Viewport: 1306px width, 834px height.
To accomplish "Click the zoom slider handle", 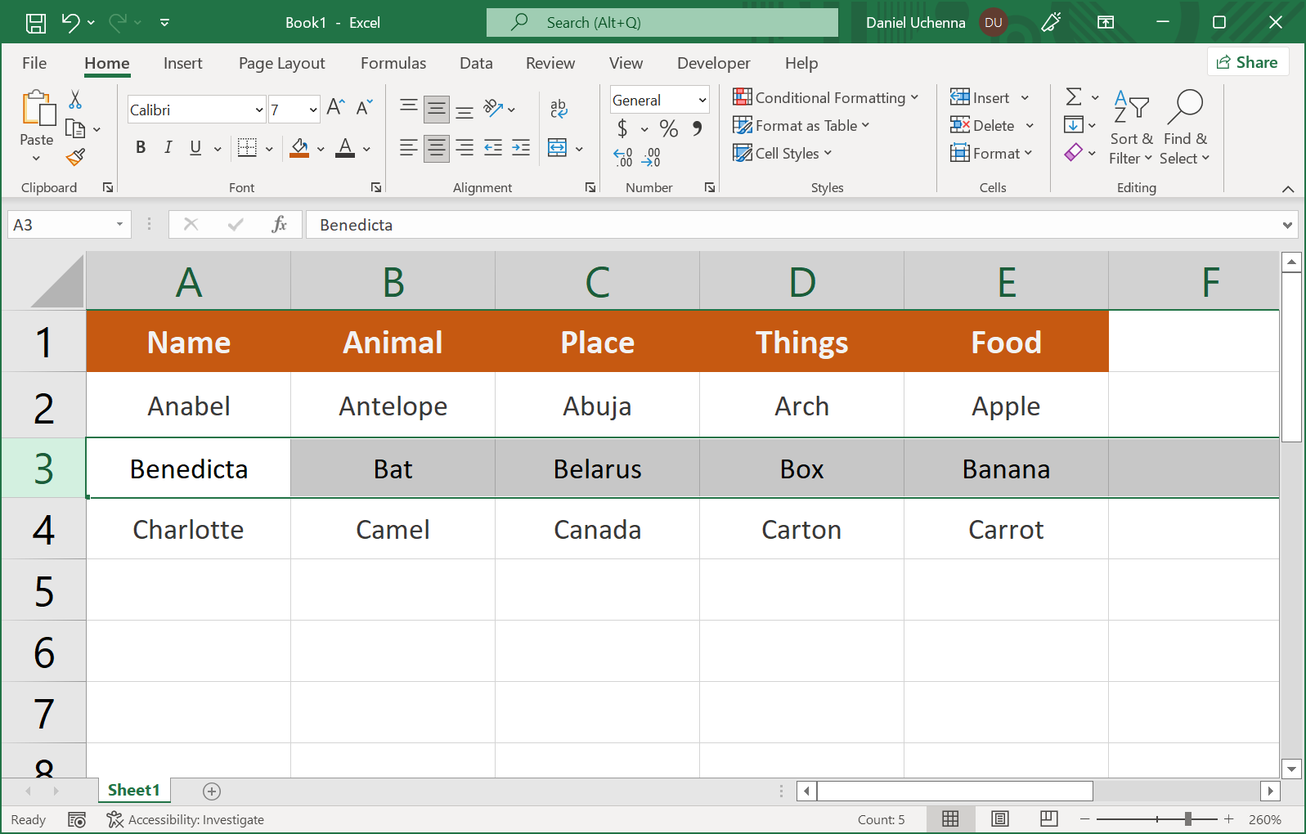I will tap(1187, 819).
